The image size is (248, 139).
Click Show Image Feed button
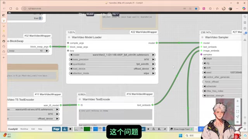click(181, 129)
